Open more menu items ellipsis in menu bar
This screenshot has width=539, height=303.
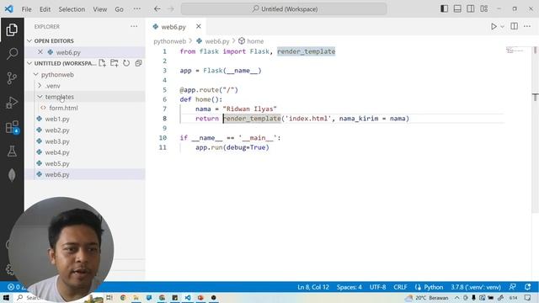pos(136,9)
